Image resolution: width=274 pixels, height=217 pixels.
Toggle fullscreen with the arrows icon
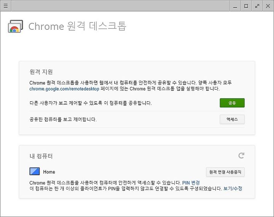(257, 6)
